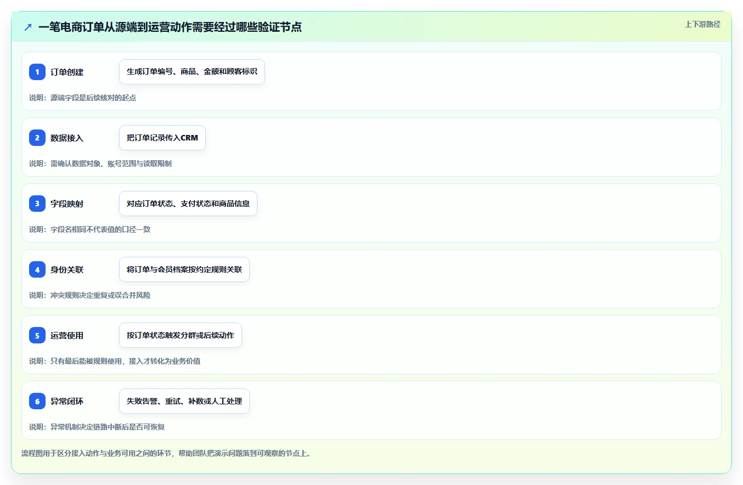Image resolution: width=743 pixels, height=485 pixels.
Task: Select the '把订单记录传入CRM' box
Action: pyautogui.click(x=162, y=138)
